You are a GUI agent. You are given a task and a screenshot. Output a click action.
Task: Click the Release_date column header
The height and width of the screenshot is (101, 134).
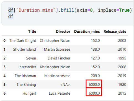pyautogui.click(x=115, y=32)
